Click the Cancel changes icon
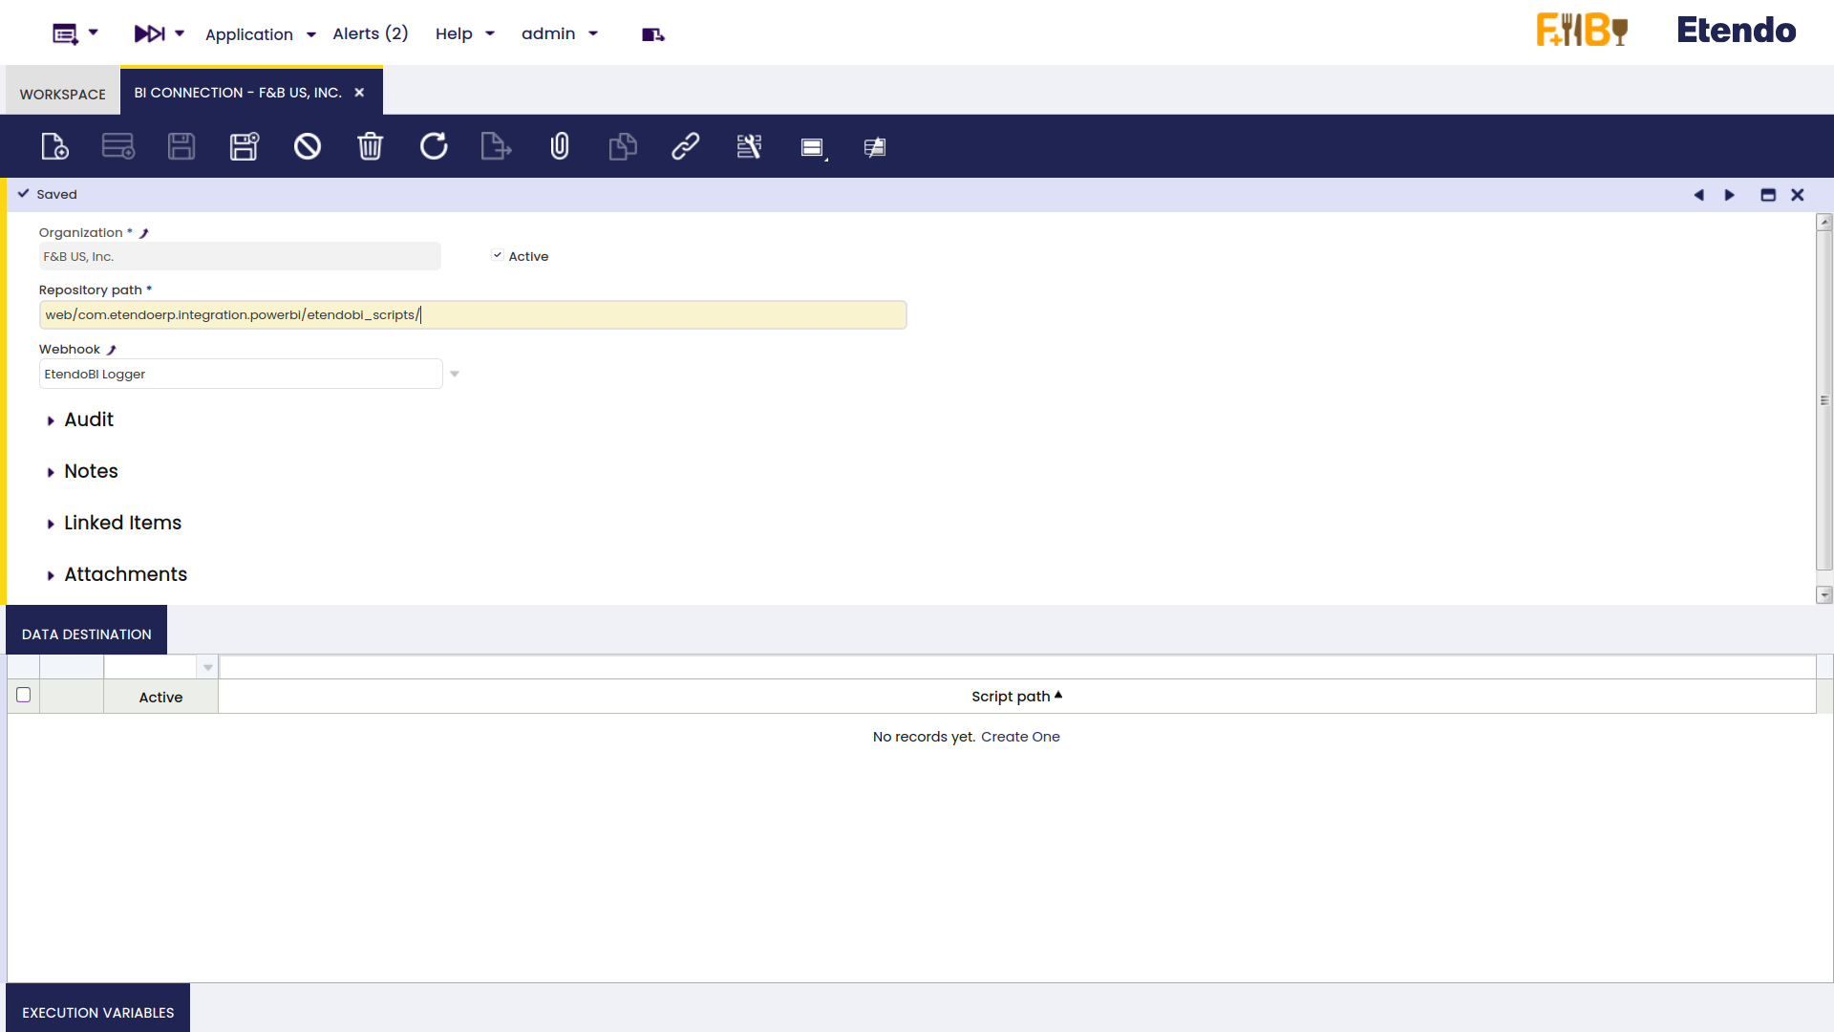The height and width of the screenshot is (1032, 1834). [308, 146]
